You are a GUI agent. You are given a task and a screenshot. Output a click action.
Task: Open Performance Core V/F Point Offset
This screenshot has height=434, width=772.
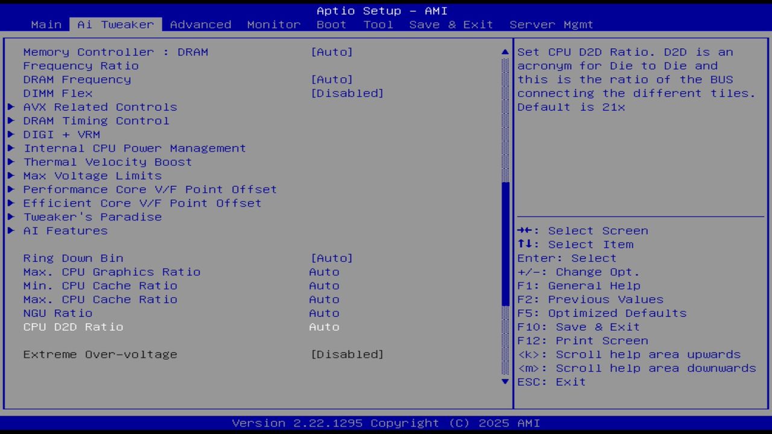click(x=150, y=189)
